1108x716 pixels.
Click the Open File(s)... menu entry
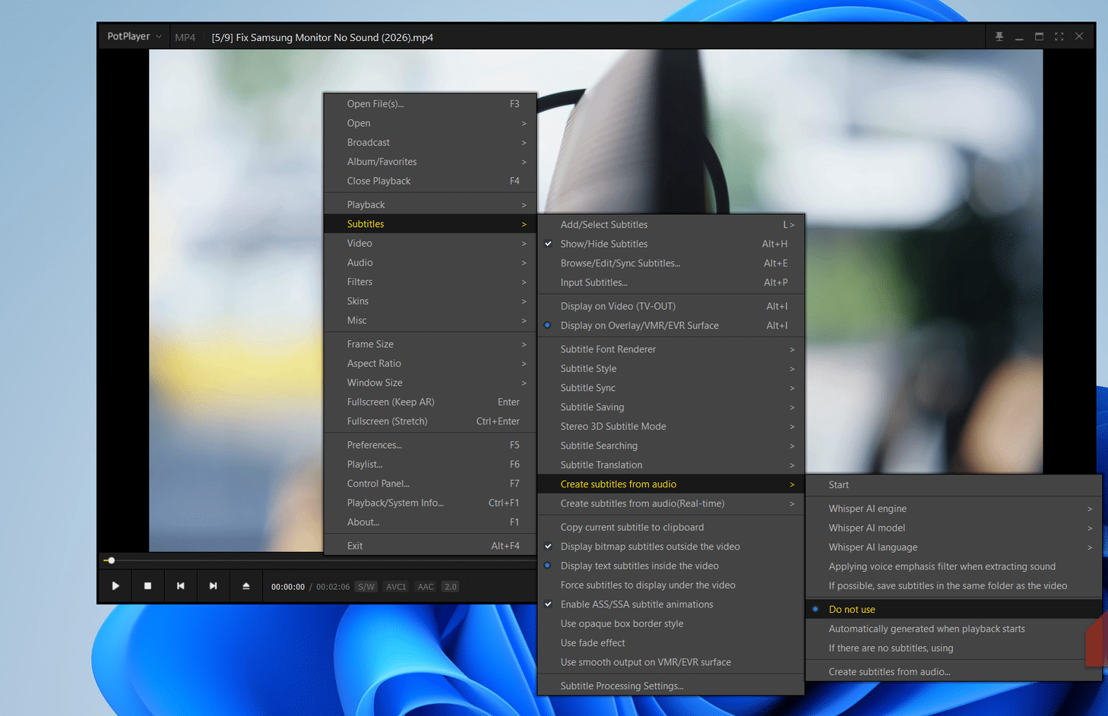click(x=430, y=104)
